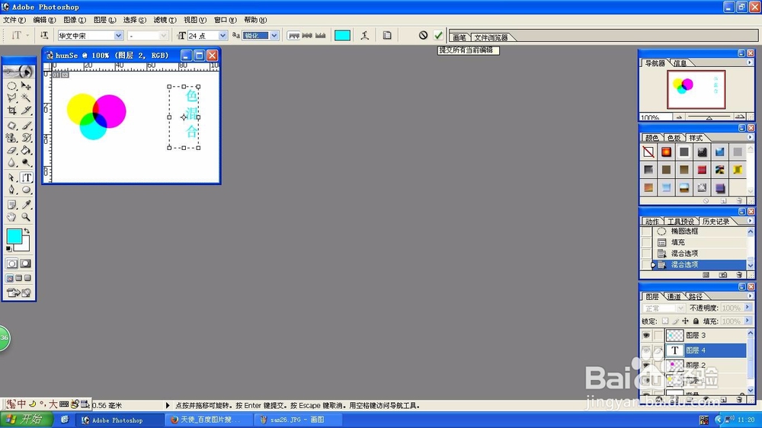This screenshot has height=428, width=762.
Task: Reset default foreground and background colors
Action: (8, 249)
